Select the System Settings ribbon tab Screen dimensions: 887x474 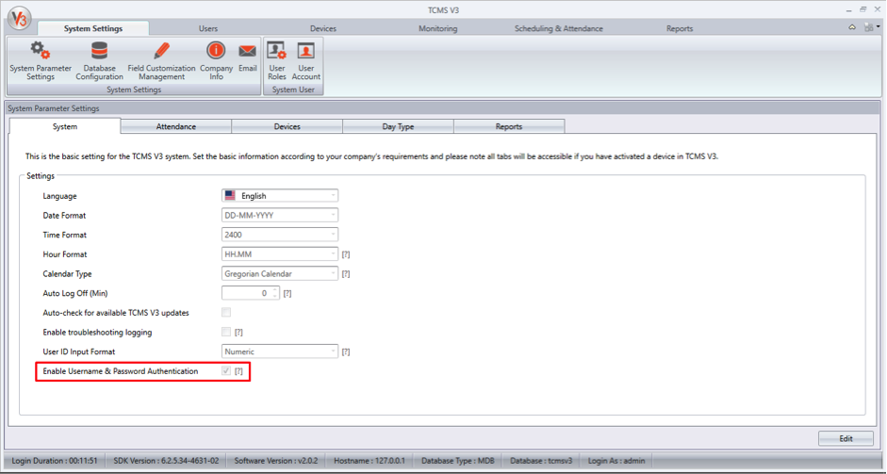click(x=93, y=28)
